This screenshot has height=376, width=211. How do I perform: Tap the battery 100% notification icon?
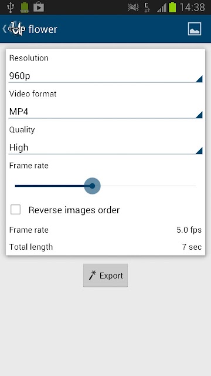coord(25,7)
